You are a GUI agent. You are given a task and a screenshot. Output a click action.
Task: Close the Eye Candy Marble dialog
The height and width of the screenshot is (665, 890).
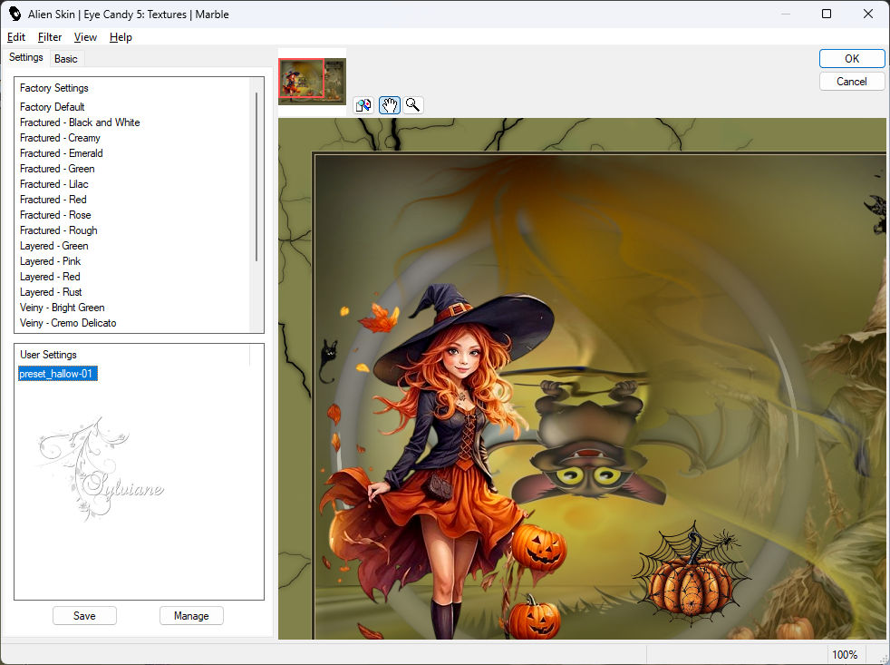coord(868,14)
